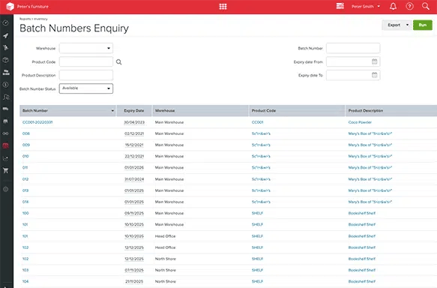Open the Batch Number column header dropdown arrow

(112, 111)
